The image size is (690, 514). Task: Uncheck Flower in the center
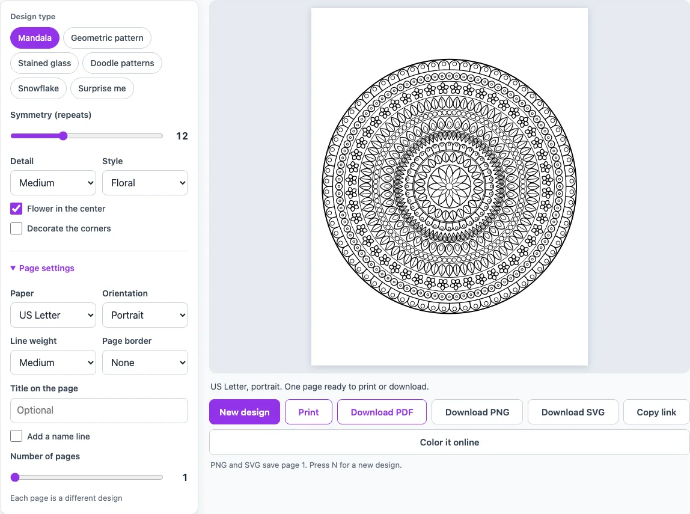pos(16,209)
